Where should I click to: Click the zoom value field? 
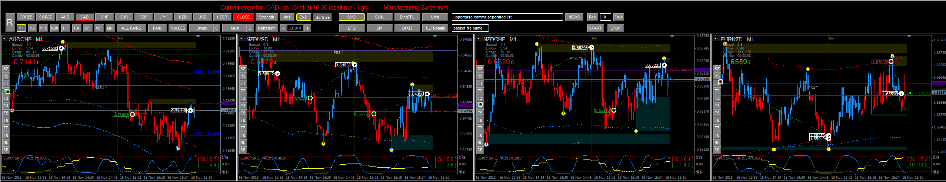coord(295,28)
